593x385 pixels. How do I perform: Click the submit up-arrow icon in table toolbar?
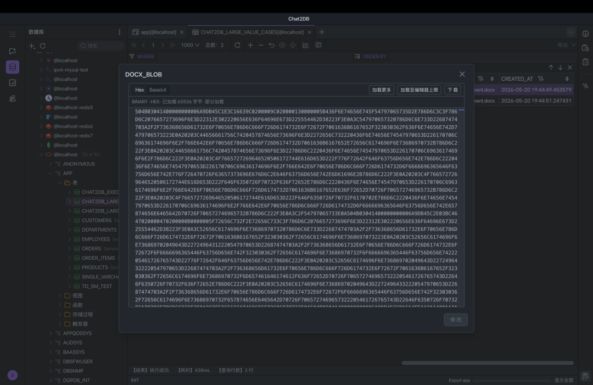(293, 45)
